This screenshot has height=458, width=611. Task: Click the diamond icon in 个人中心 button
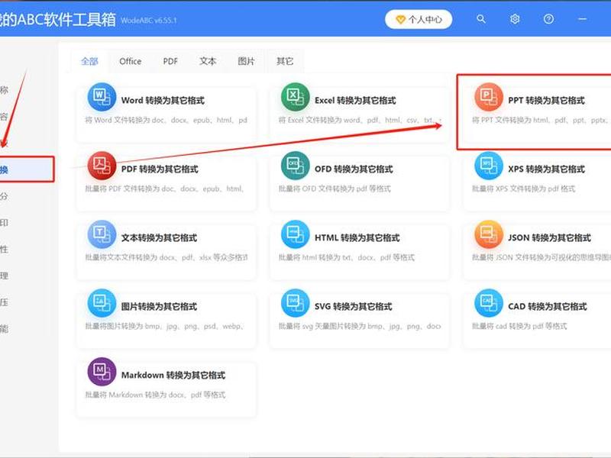(400, 20)
